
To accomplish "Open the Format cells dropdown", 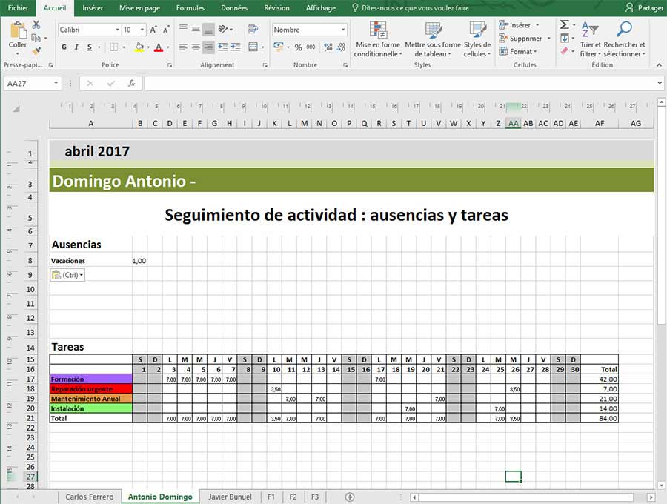I will click(518, 51).
